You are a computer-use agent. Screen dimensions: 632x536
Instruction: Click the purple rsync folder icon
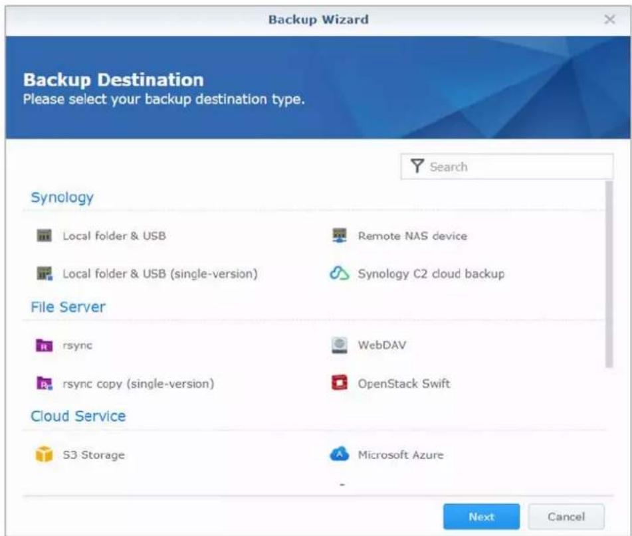(x=44, y=345)
